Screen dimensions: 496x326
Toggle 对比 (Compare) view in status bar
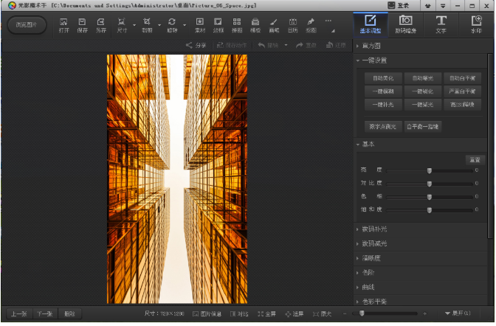[239, 314]
